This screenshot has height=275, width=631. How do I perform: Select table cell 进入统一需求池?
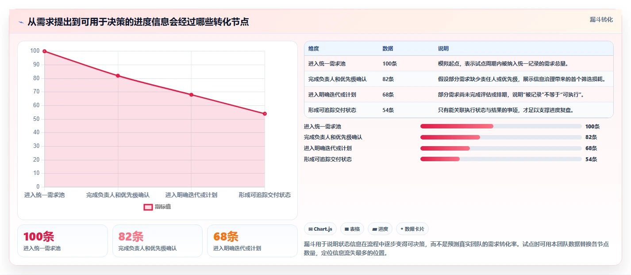click(x=327, y=64)
